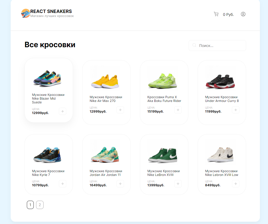The image size is (268, 224).
Task: Click the title Мужские Кроссовки Nike Kyrie 7
Action: 48,173
